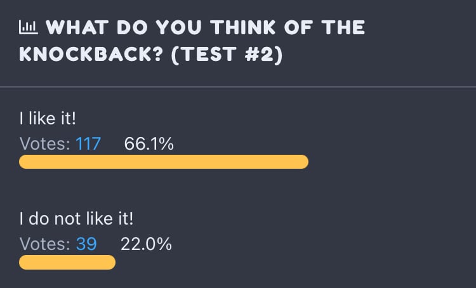Select the "I like it!" poll option
Image resolution: width=476 pixels, height=288 pixels.
coord(48,118)
